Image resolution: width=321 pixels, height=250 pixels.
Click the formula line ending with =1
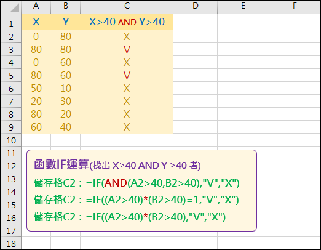[137, 200]
